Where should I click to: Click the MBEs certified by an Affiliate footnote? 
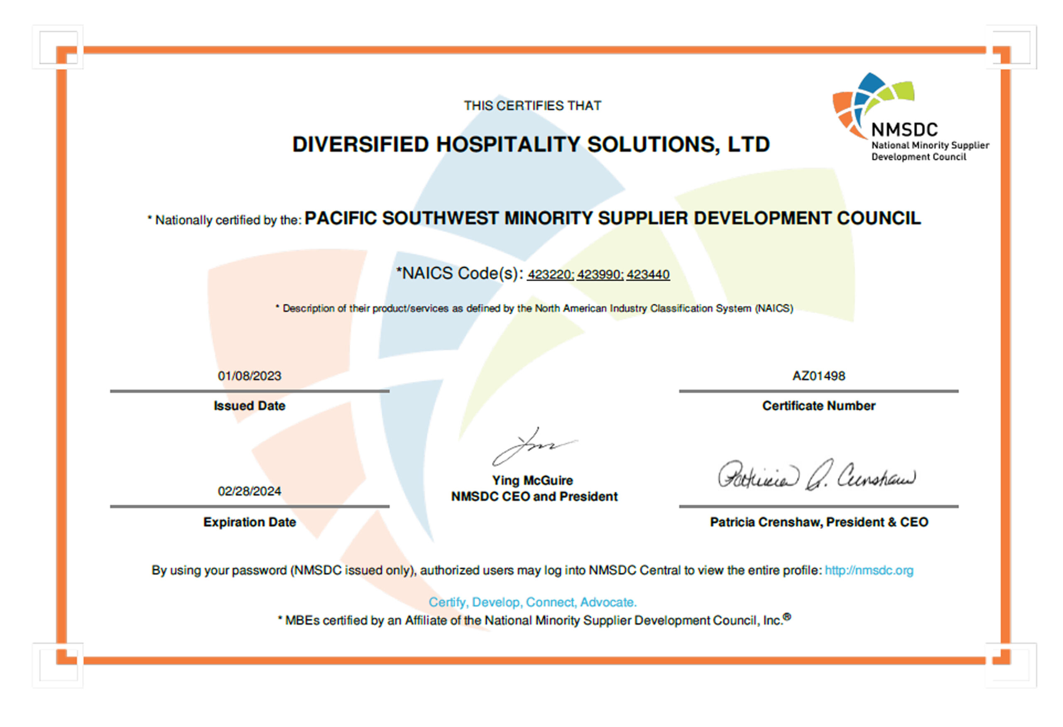pos(534,620)
